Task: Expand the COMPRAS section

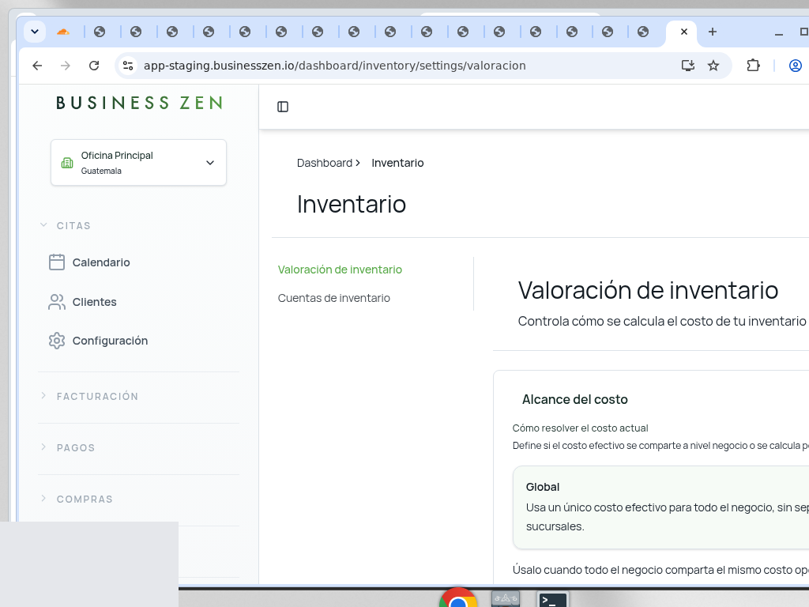Action: coord(76,500)
